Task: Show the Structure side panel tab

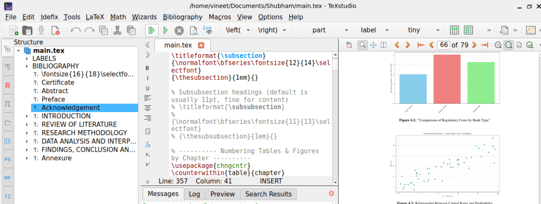Action: [7, 48]
